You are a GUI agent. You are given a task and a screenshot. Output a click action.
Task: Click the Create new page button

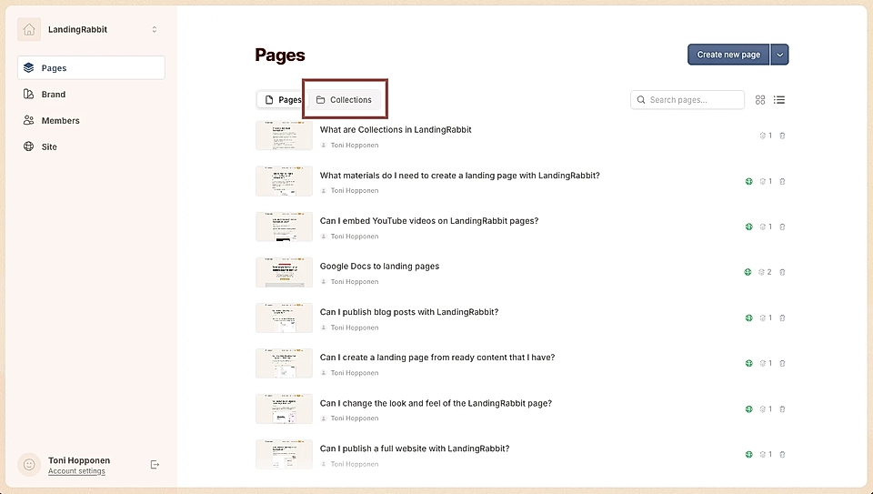(x=728, y=55)
